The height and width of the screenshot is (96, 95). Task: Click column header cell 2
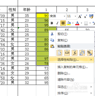click(x=67, y=10)
